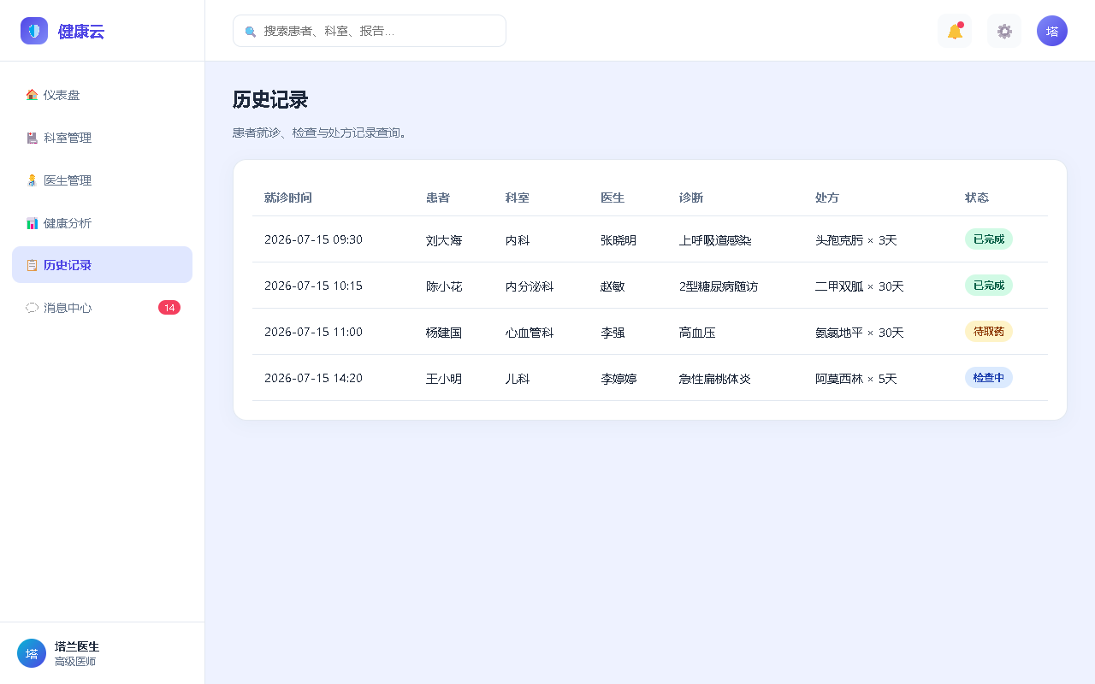Click the clipboard icon beside 历史记录
Screen dimensions: 1095x684
tap(32, 265)
